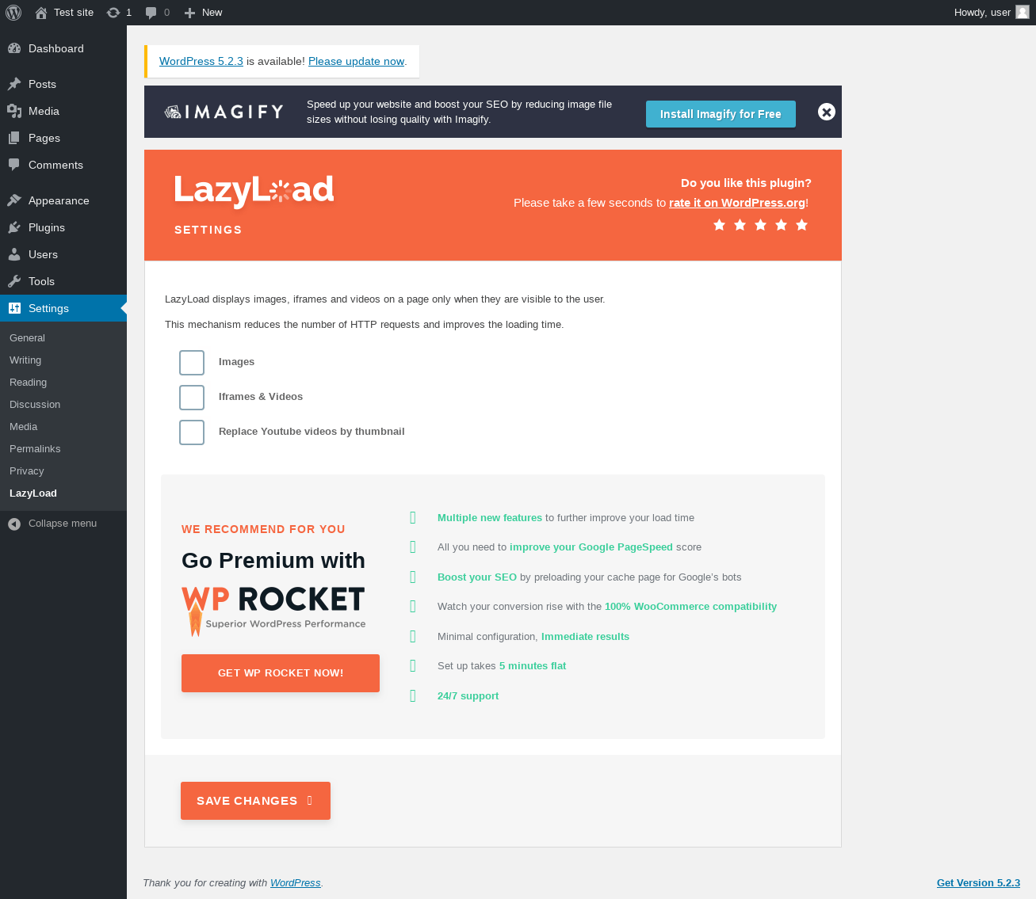The image size is (1036, 899).
Task: Click the Settings sliders icon
Action: click(14, 308)
